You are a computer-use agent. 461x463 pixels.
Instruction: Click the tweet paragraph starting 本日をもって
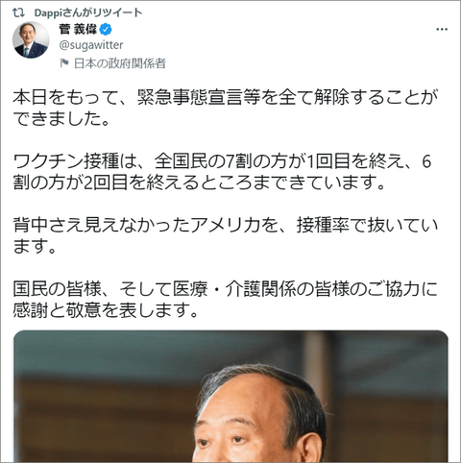[x=226, y=108]
